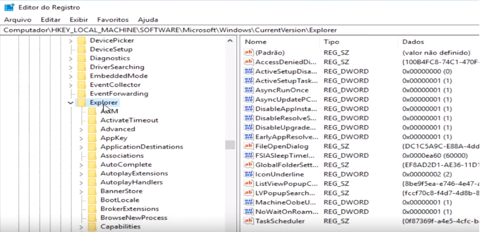Click the ActiveSetupDisa... DWORD icon

(x=248, y=71)
